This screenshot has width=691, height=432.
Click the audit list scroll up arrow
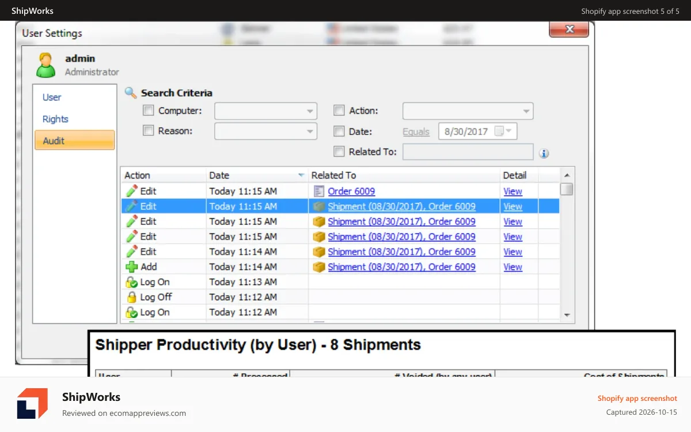(x=567, y=175)
